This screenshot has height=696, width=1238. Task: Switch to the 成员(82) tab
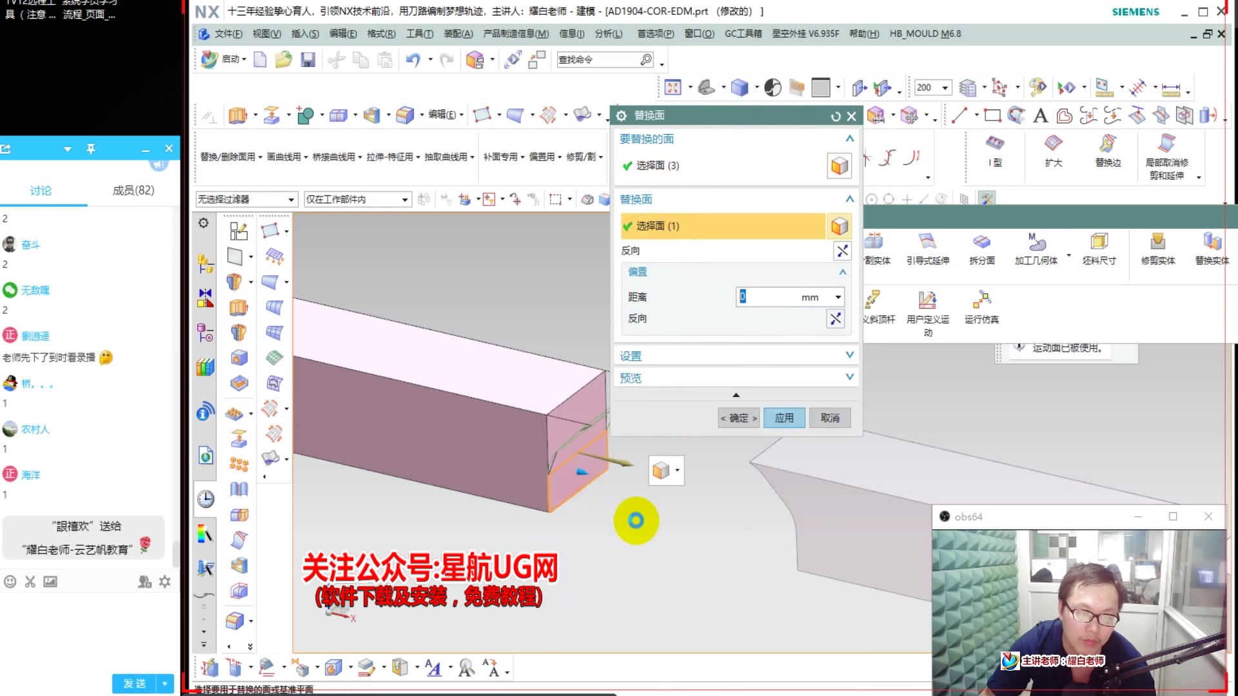[x=133, y=190]
